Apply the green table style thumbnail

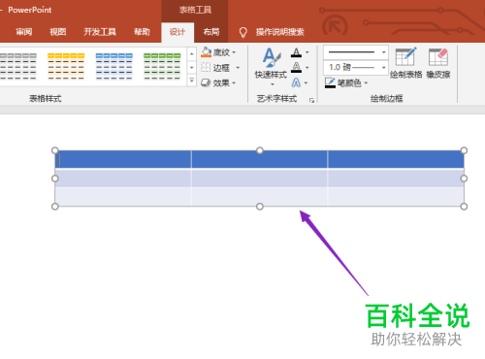(x=162, y=66)
